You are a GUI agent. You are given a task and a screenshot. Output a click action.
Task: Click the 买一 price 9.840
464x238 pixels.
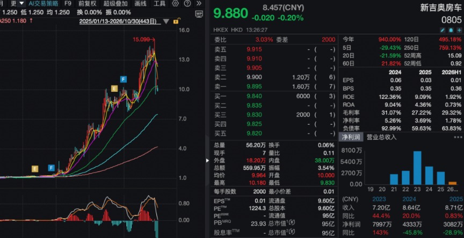tap(254, 96)
